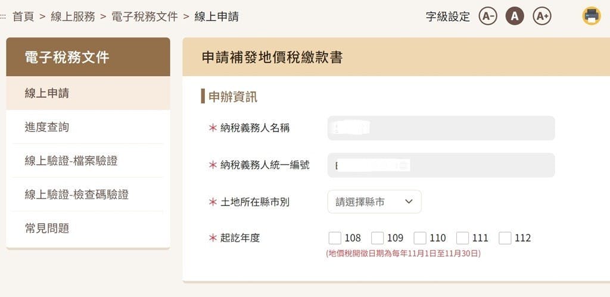This screenshot has height=297, width=610.
Task: Tick the 110 year checkbox
Action: [420, 238]
